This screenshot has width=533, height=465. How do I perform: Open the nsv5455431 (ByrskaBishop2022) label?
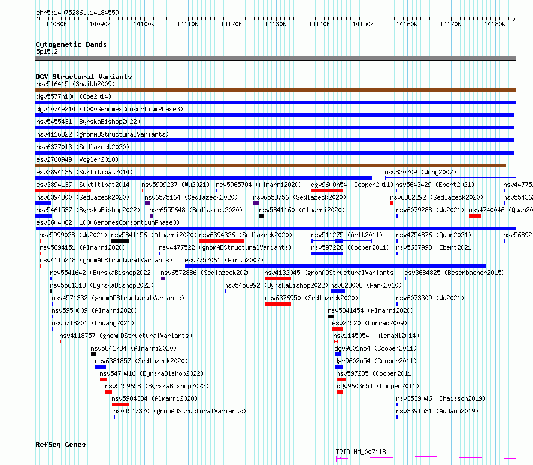[88, 122]
